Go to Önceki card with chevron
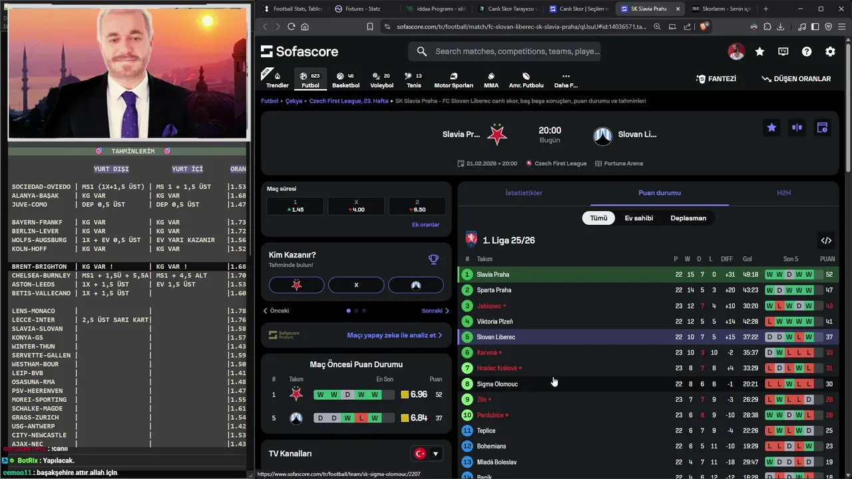The height and width of the screenshot is (479, 852). coord(276,311)
